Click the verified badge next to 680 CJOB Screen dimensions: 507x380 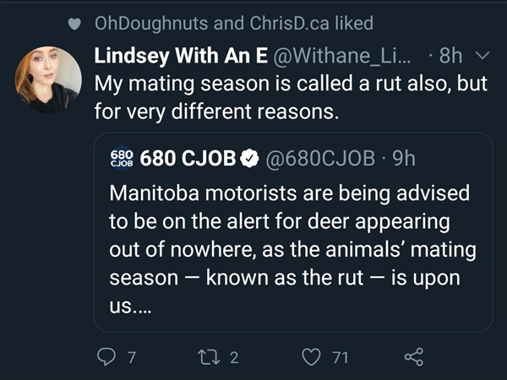click(251, 158)
